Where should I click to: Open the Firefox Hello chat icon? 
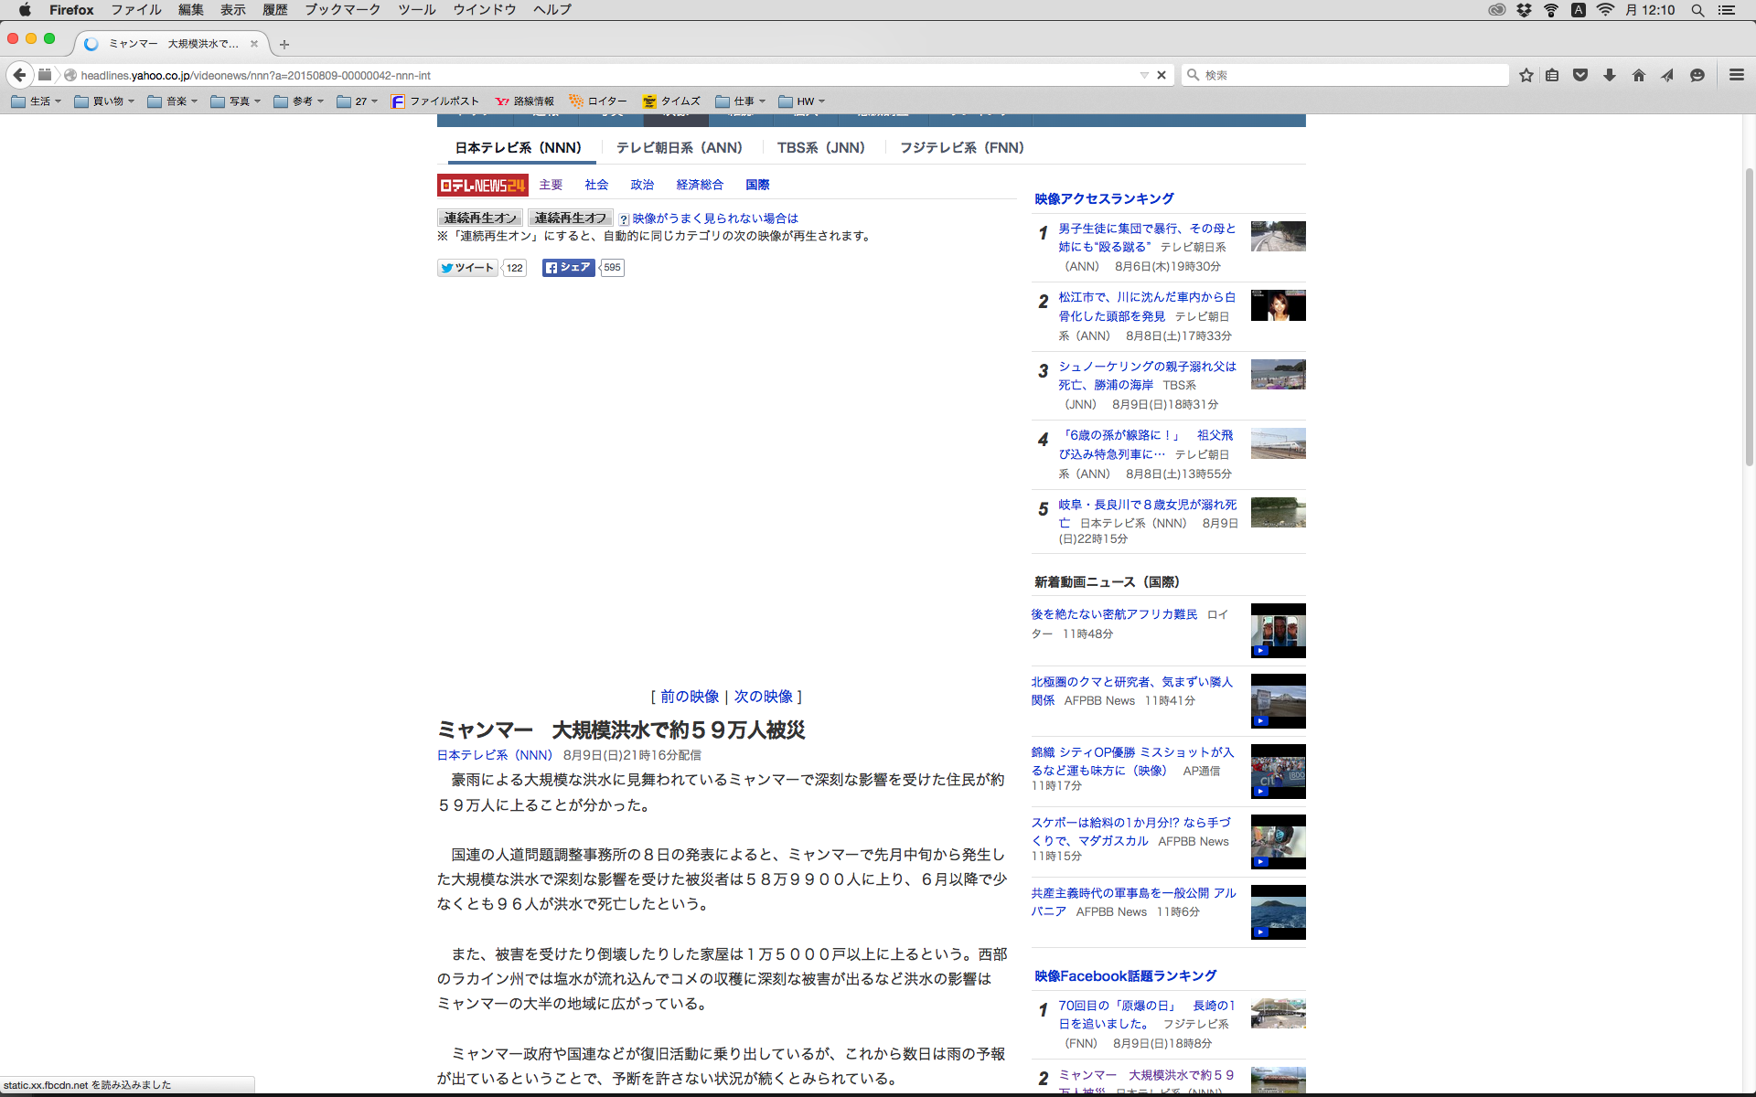[x=1697, y=75]
